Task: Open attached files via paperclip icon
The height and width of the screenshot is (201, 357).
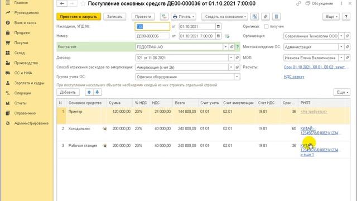Action: (x=266, y=17)
